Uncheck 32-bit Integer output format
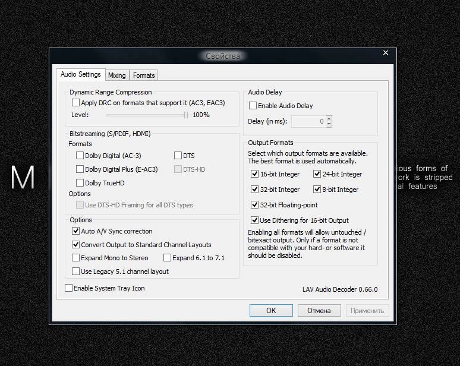Image resolution: width=460 pixels, height=366 pixels. point(254,190)
